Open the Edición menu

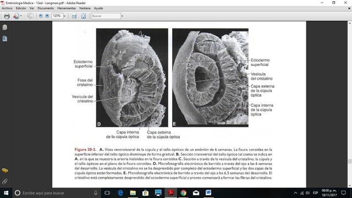tap(21, 8)
